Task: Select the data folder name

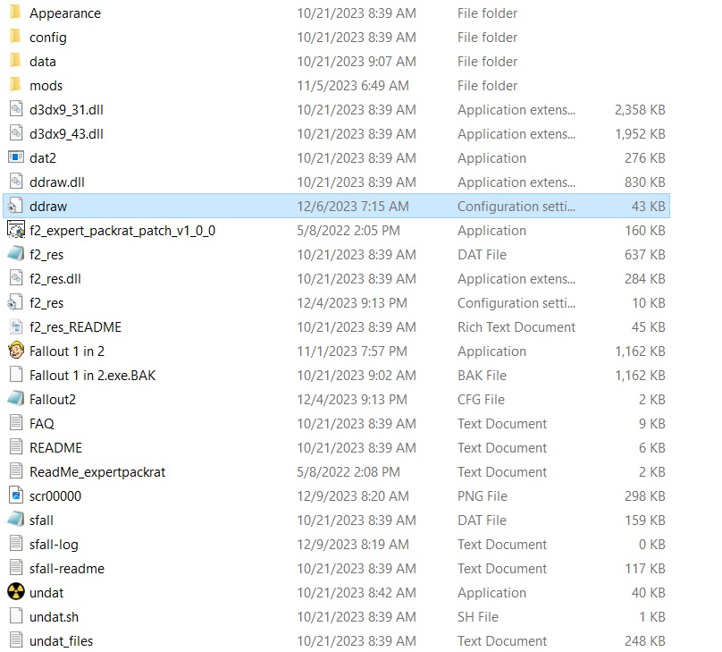Action: tap(43, 62)
